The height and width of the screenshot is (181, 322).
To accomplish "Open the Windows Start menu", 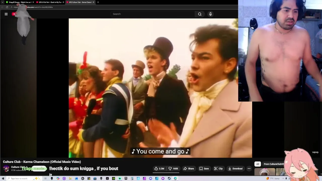I will tap(3, 178).
